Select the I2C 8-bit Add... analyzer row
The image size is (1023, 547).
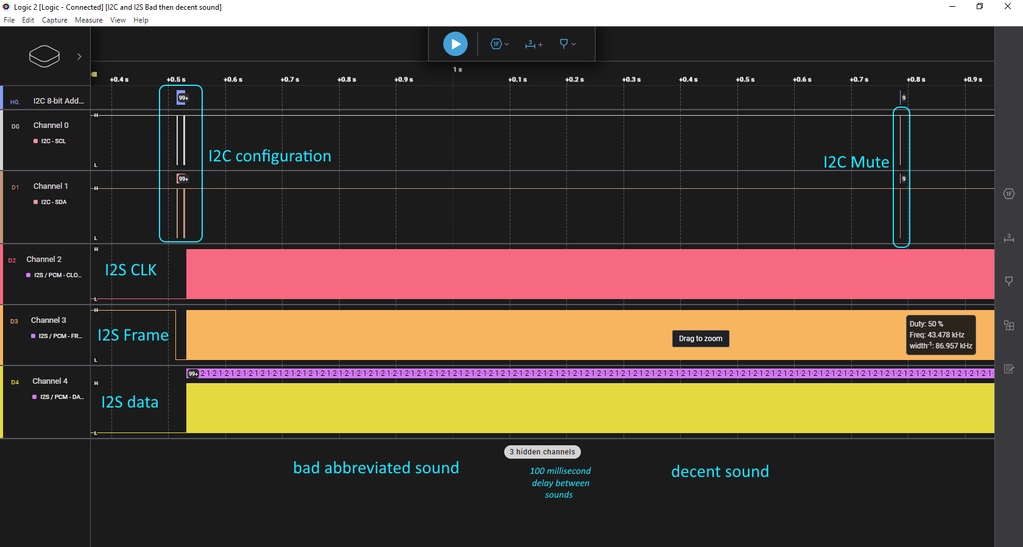46,97
